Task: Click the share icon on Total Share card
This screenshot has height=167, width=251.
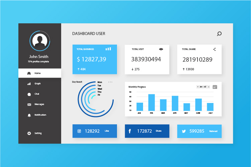Action: [215, 49]
